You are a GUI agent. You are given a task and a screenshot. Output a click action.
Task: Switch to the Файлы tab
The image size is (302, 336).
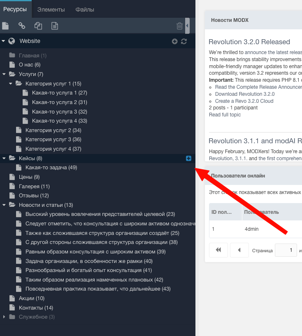point(85,9)
